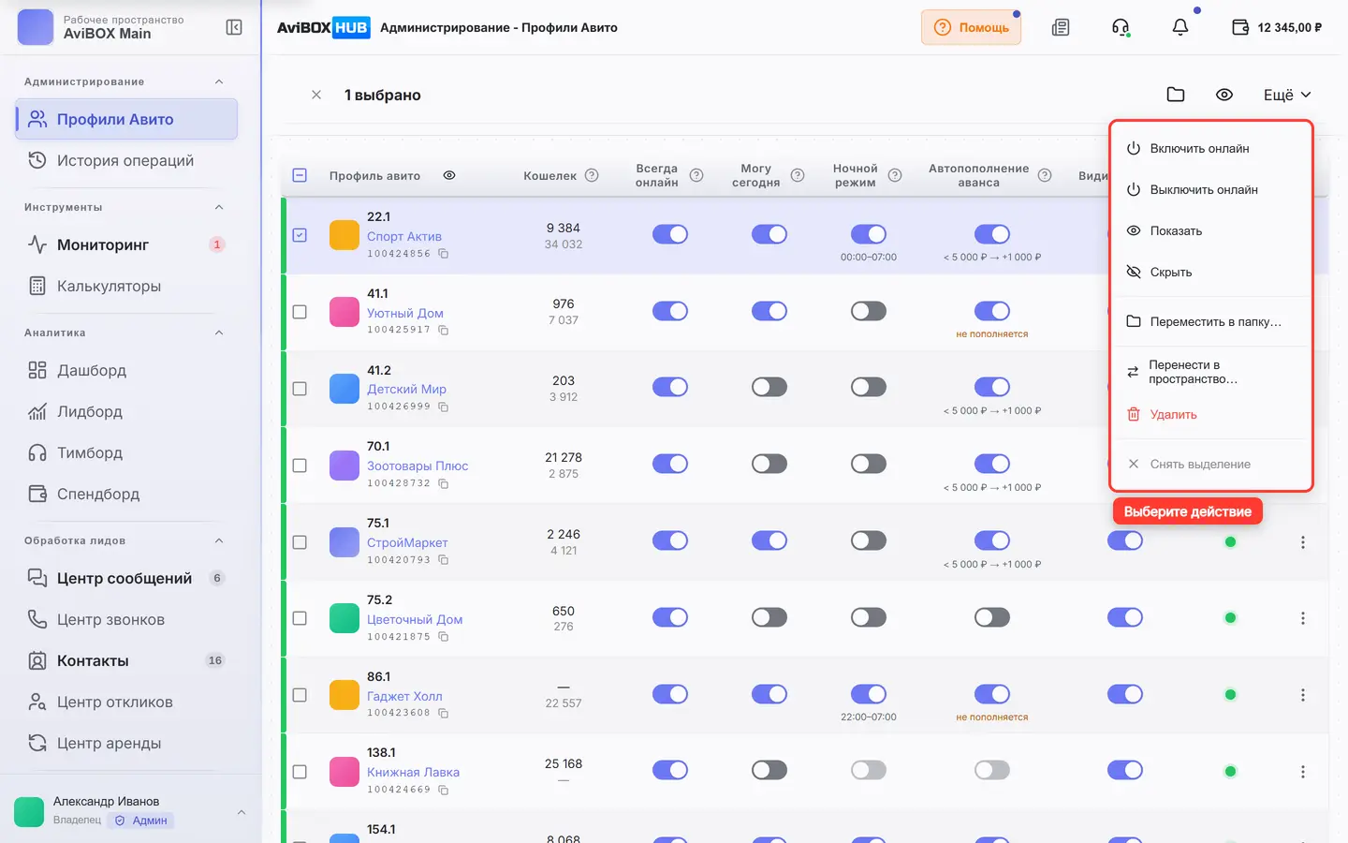Click the Помощь button
Screen dimensions: 1348x843
point(971,27)
